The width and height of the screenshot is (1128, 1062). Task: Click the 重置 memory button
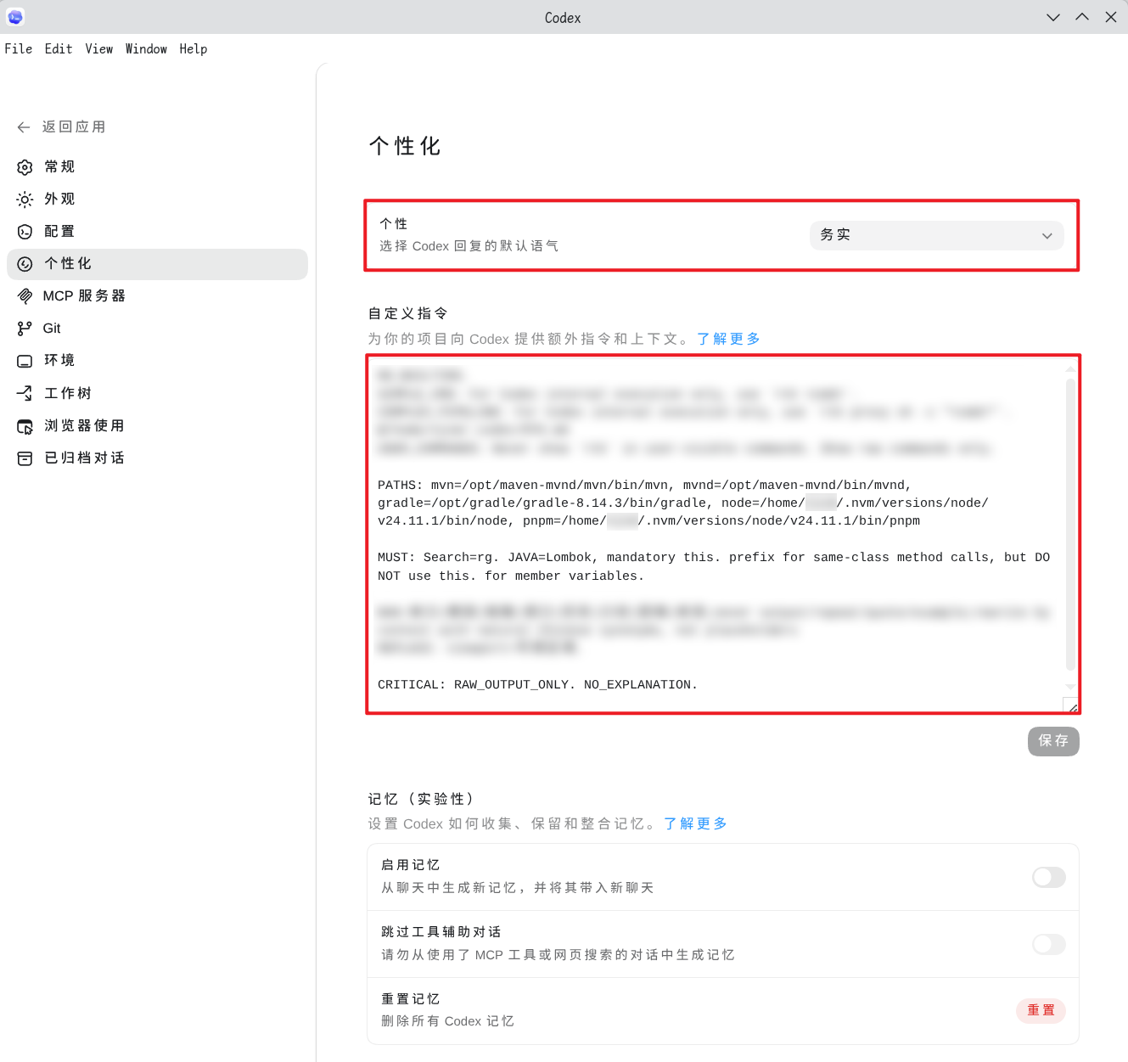[x=1041, y=1010]
